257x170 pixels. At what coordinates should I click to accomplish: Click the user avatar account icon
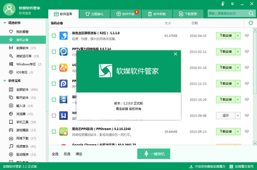9,9
